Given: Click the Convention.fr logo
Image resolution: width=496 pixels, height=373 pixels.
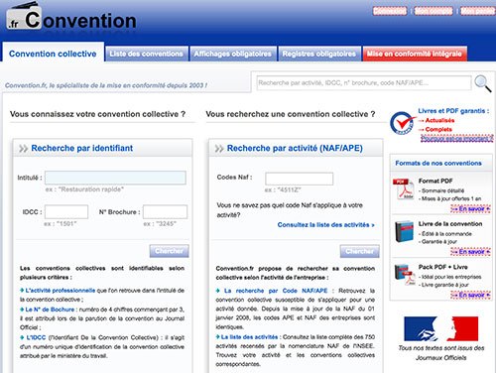Looking at the screenshot, I should tap(71, 17).
